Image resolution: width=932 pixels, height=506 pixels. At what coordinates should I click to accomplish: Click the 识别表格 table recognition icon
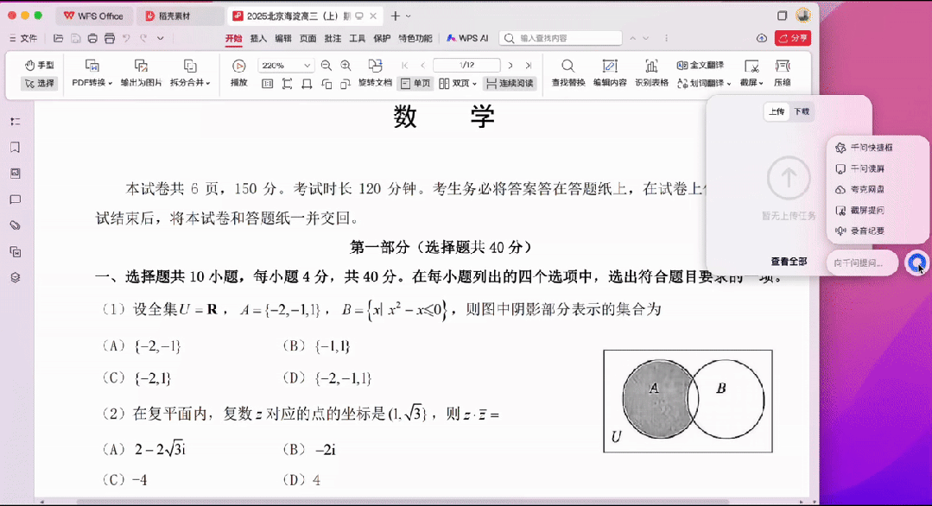[651, 66]
